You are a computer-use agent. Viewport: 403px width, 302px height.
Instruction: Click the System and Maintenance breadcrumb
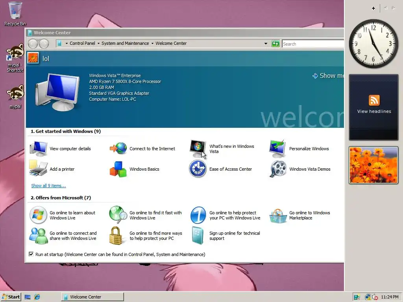125,43
